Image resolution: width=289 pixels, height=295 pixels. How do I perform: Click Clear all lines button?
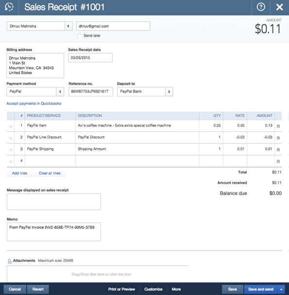click(x=50, y=173)
